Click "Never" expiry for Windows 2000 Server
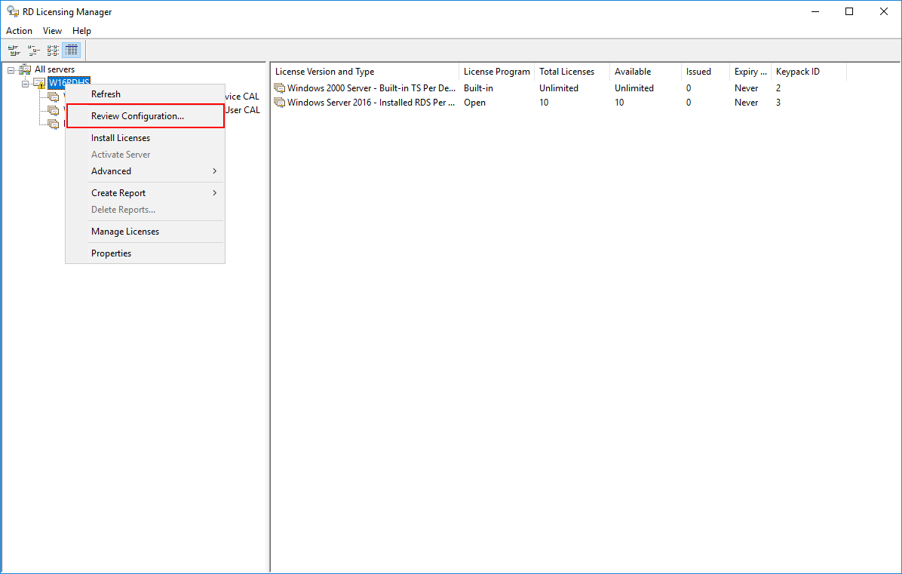Viewport: 902px width, 574px height. click(746, 88)
